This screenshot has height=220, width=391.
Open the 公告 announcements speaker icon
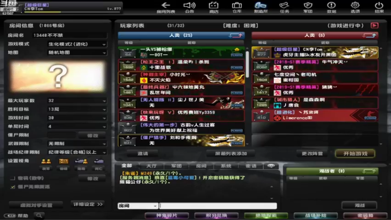[189, 5]
